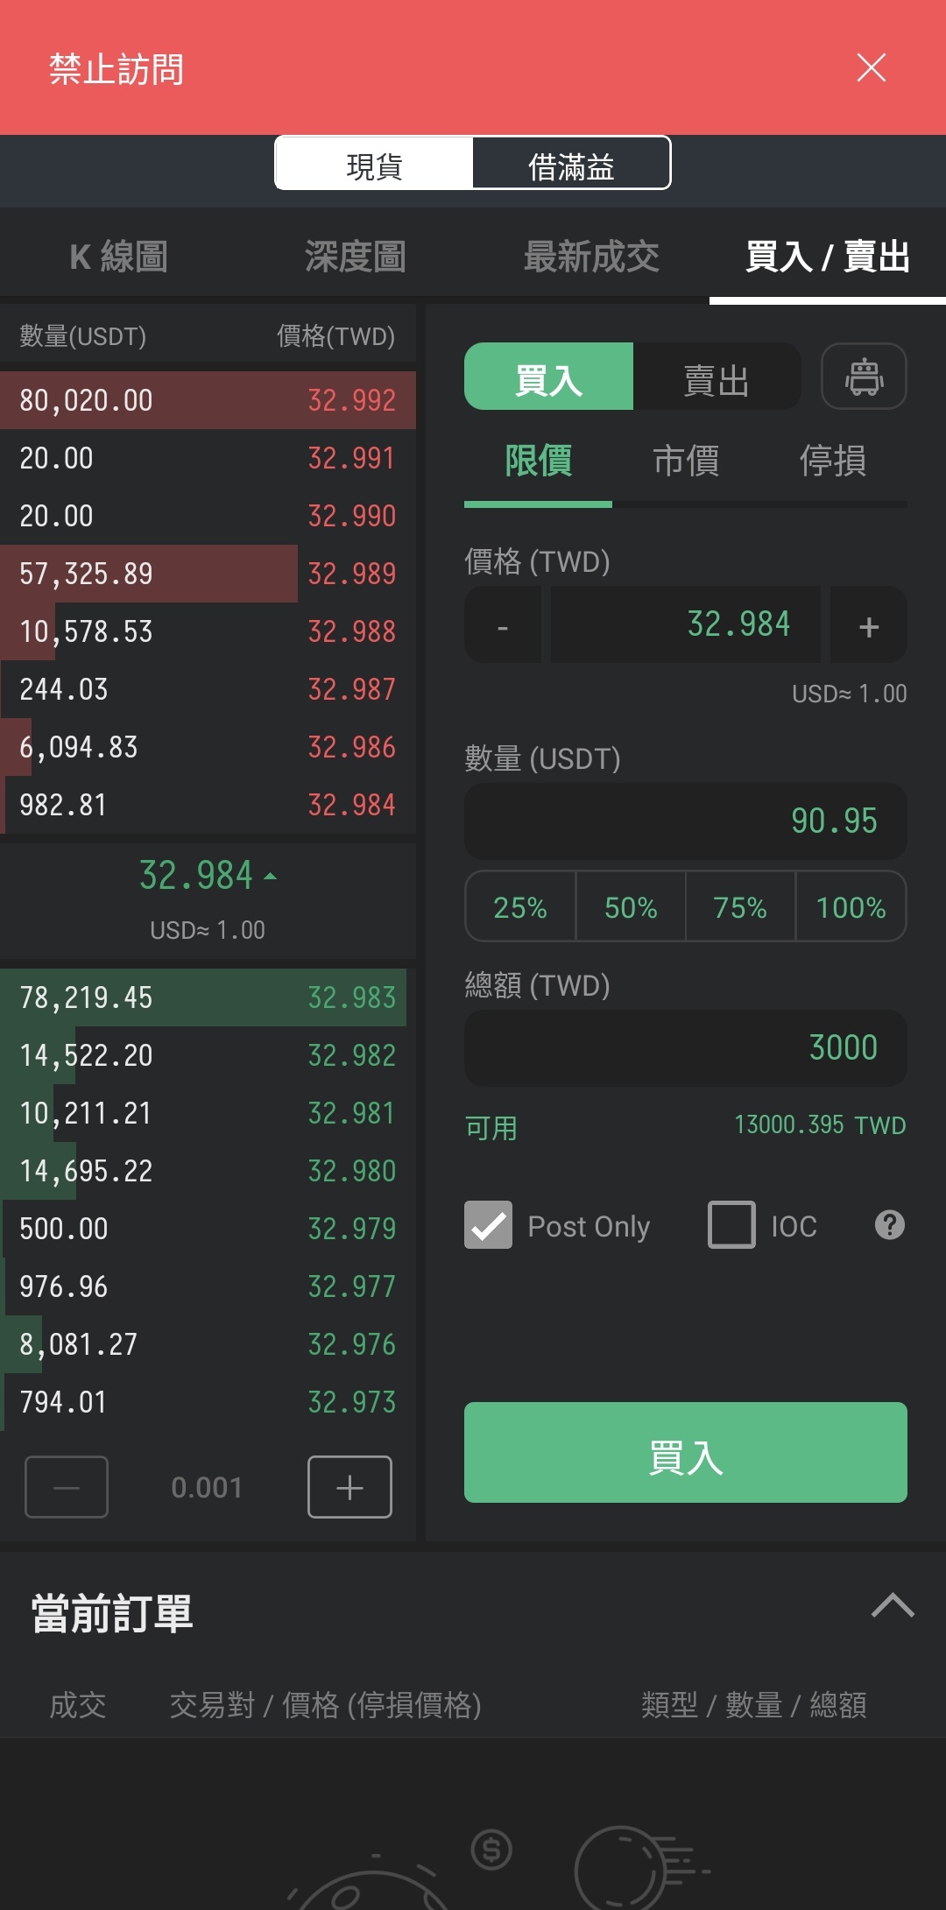Switch to 賣出 sell mode
The width and height of the screenshot is (946, 1910).
716,378
